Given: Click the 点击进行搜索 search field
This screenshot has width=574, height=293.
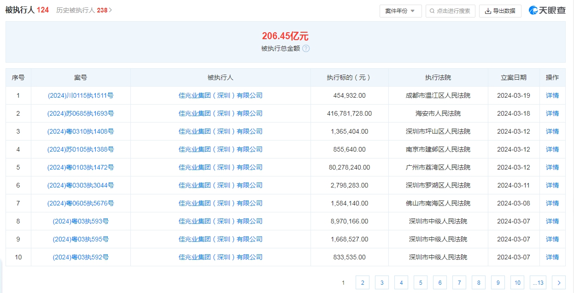Looking at the screenshot, I should pyautogui.click(x=450, y=11).
